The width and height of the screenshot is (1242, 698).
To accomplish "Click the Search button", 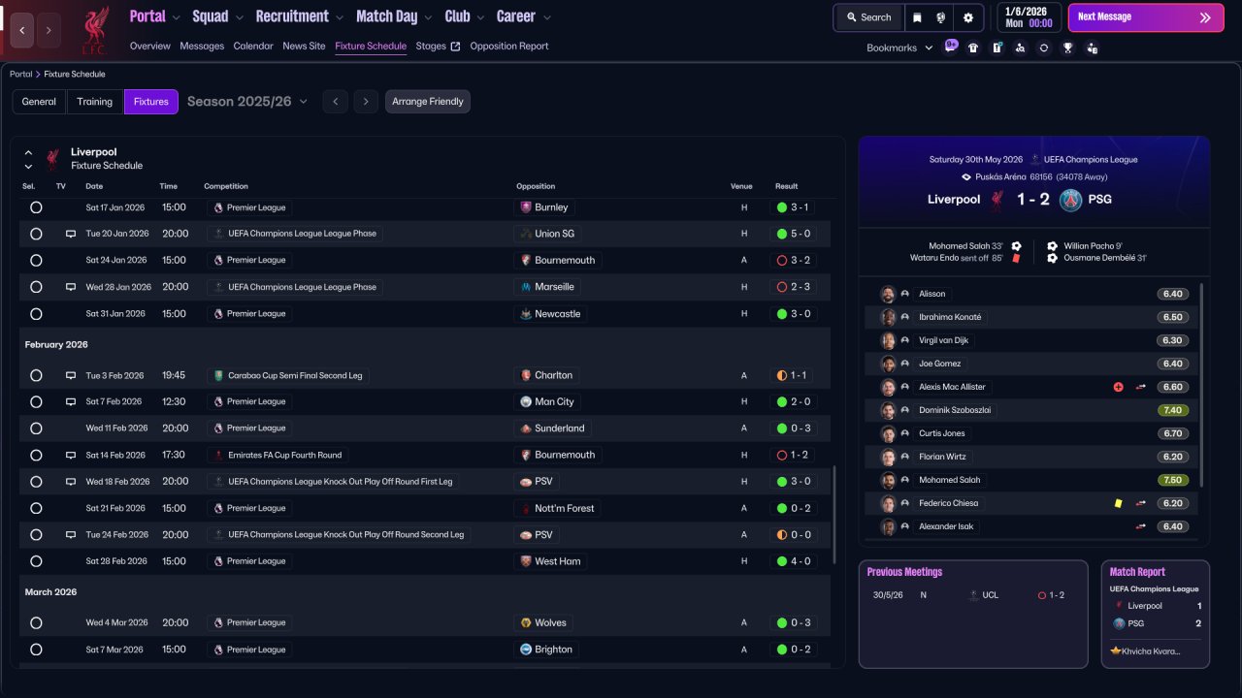I will pyautogui.click(x=868, y=17).
